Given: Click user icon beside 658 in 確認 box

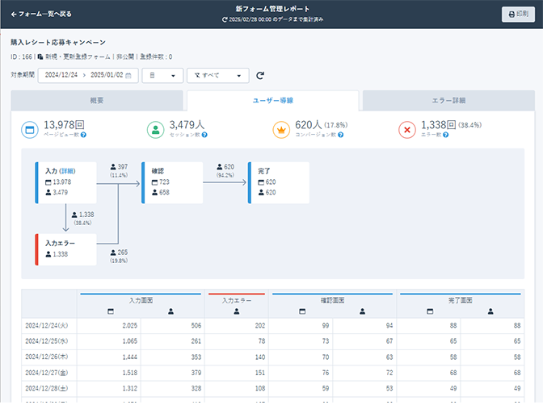Looking at the screenshot, I should (x=154, y=192).
